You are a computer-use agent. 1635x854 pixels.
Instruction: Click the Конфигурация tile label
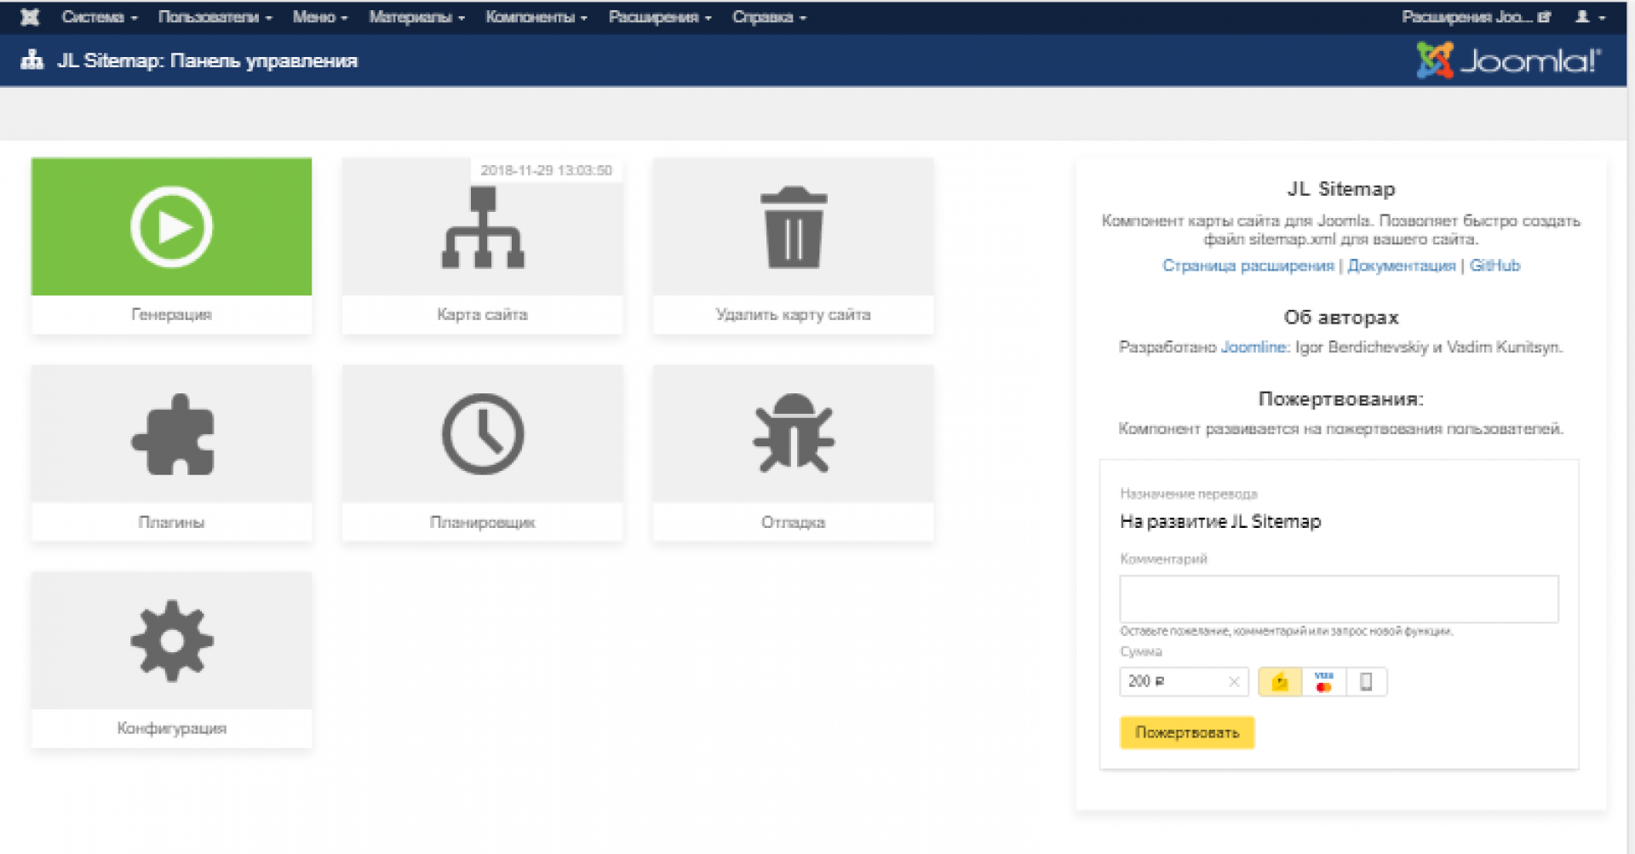click(171, 729)
